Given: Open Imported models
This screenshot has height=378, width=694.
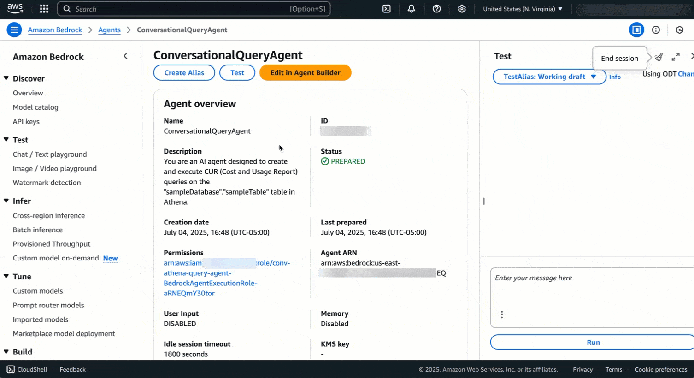Looking at the screenshot, I should coord(41,320).
